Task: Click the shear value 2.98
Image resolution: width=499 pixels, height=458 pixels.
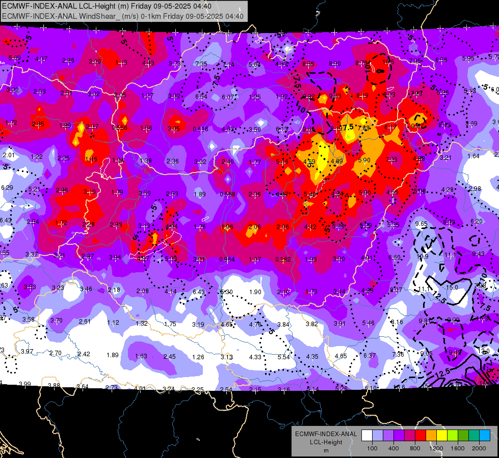Action: coord(475,188)
